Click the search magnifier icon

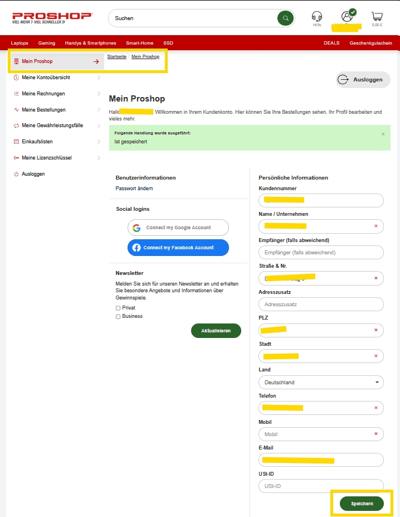pos(285,18)
